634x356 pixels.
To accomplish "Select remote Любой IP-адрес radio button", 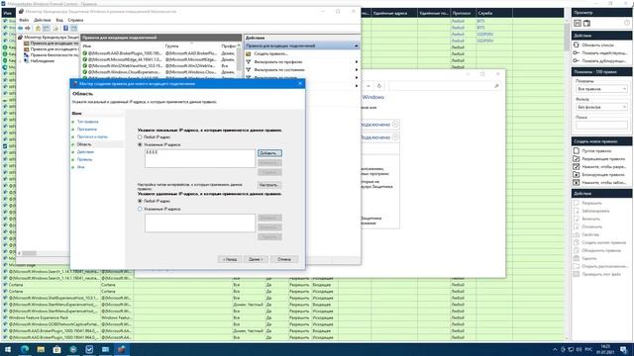I will coord(140,201).
